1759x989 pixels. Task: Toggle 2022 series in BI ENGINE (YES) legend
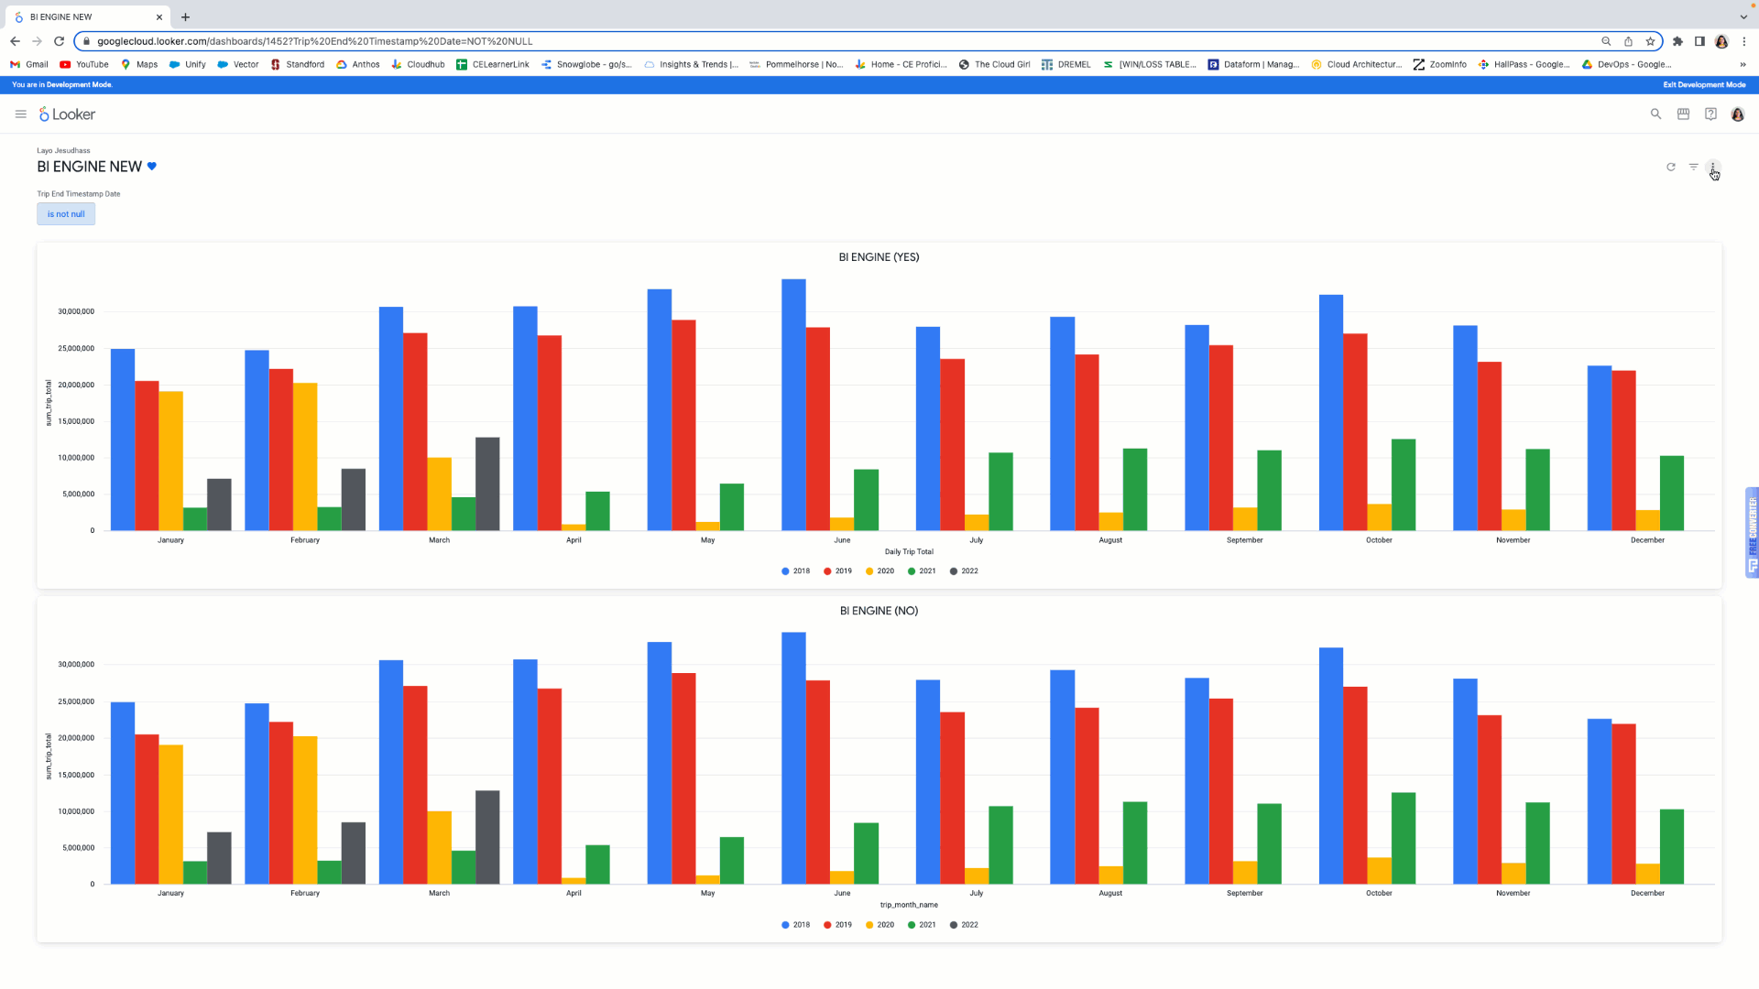click(964, 571)
